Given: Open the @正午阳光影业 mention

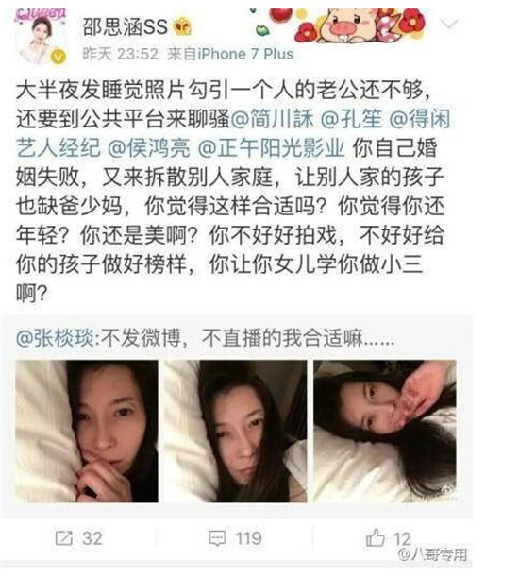Looking at the screenshot, I should point(271,148).
